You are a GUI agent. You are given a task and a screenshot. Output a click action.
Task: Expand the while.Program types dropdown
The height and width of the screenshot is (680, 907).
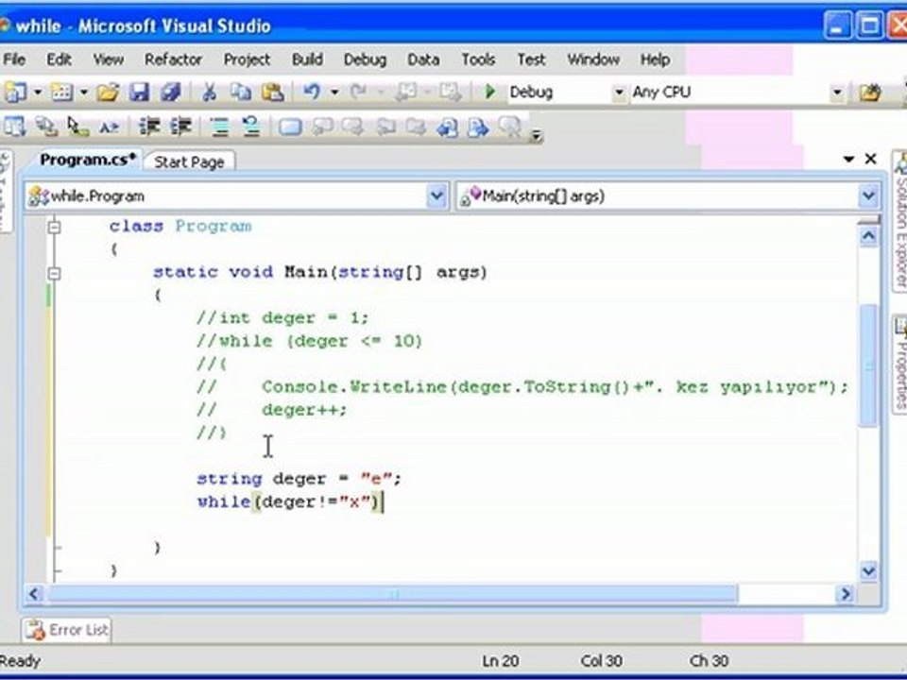tap(436, 196)
